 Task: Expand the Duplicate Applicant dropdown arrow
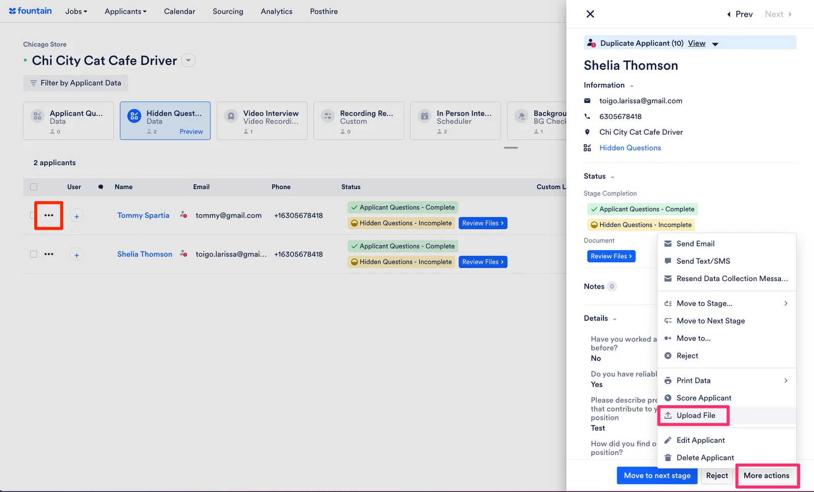[715, 44]
